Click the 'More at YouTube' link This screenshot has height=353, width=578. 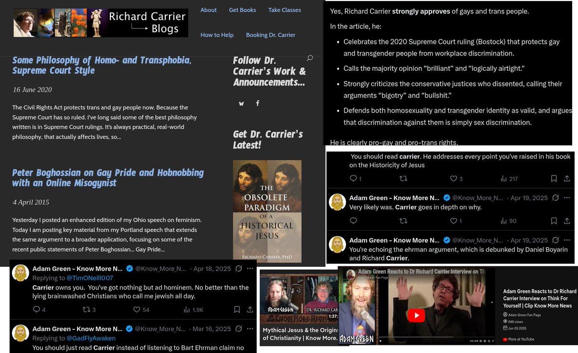[521, 339]
